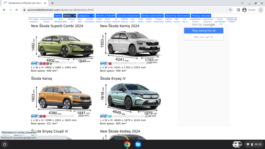Open Similar automobiles page
The height and width of the screenshot is (149, 265).
(x=152, y=16)
